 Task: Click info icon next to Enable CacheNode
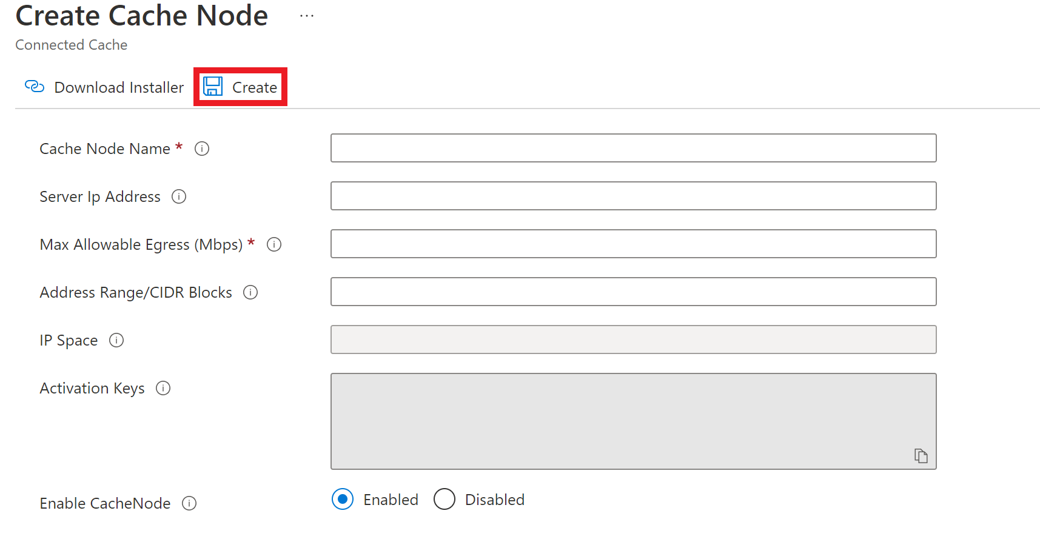(x=189, y=503)
